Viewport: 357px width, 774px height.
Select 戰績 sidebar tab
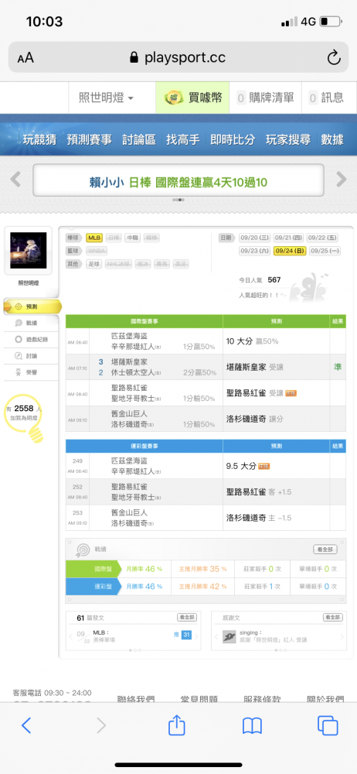32,323
